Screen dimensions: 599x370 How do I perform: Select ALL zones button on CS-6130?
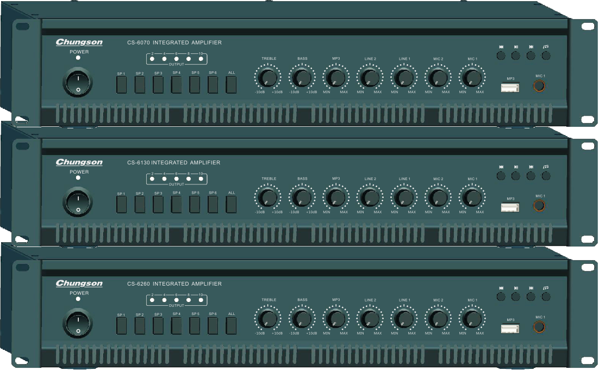[x=231, y=205]
